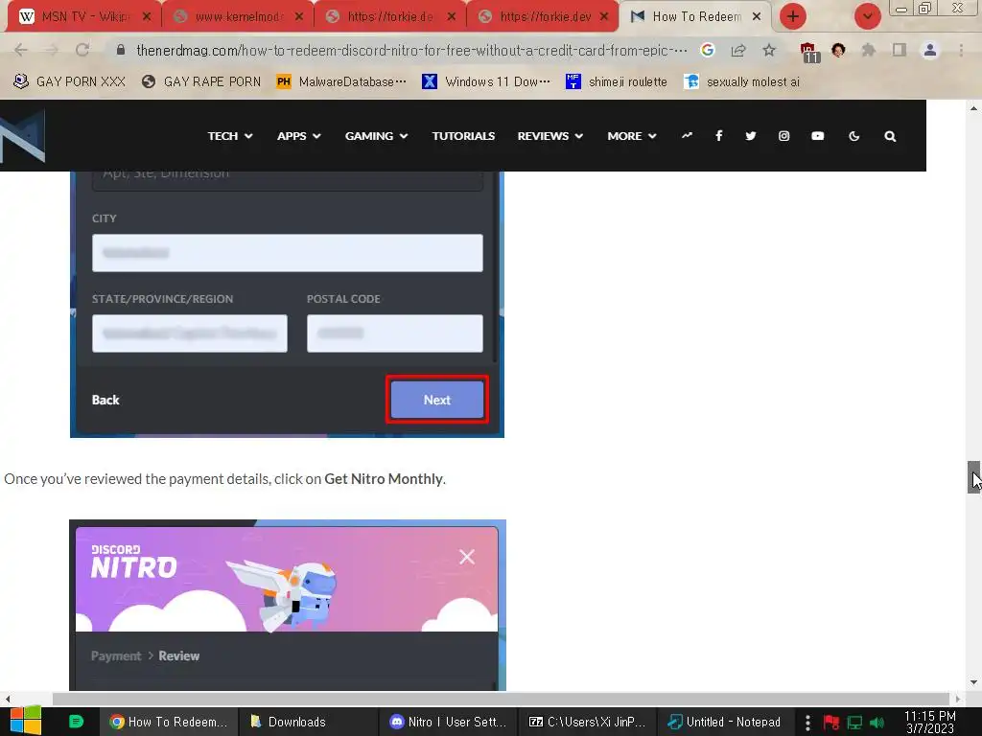
Task: Expand the MORE menu
Action: click(x=631, y=136)
